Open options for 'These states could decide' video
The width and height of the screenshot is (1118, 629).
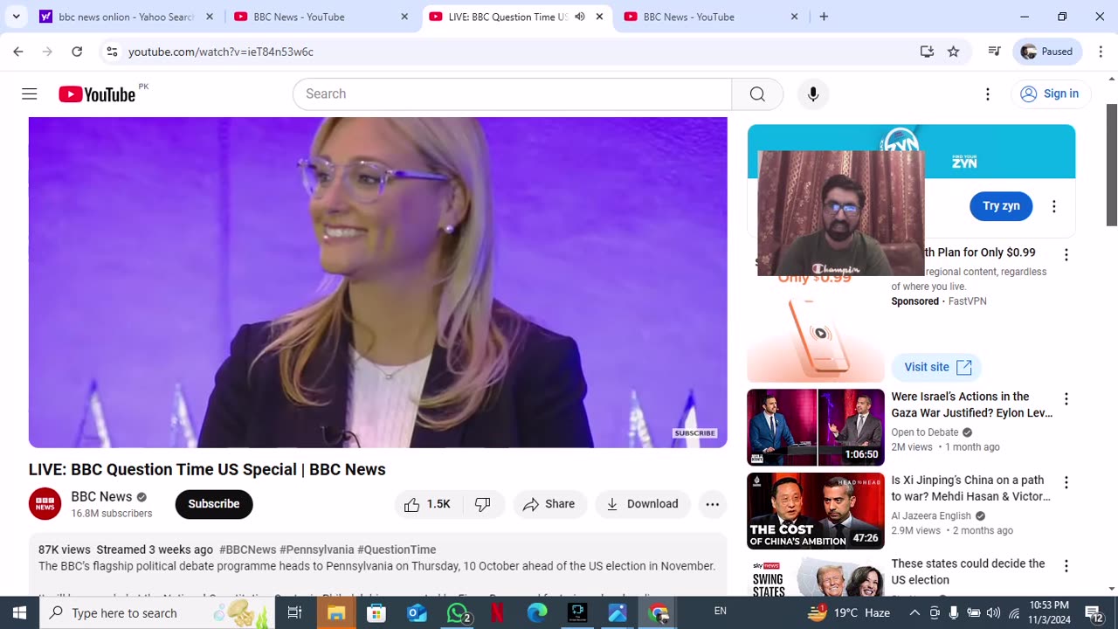pyautogui.click(x=1066, y=567)
